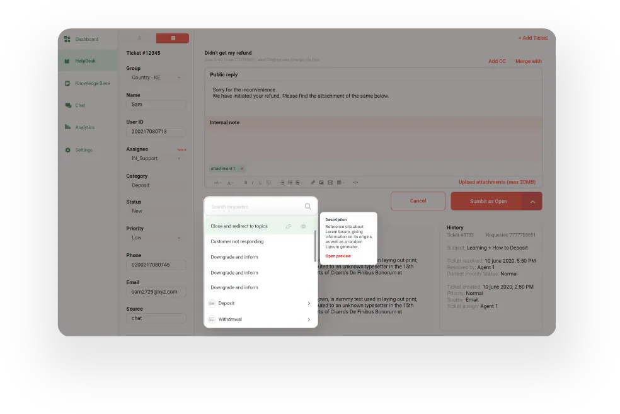The height and width of the screenshot is (414, 620).
Task: Toggle preview of Close and redirect template
Action: 303,226
